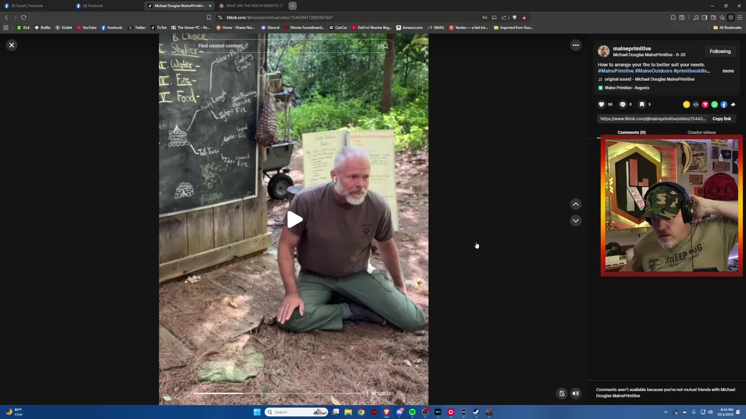Close the Michael Douglas MainePrimitive tab
Viewport: 746px width, 419px height.
click(210, 6)
